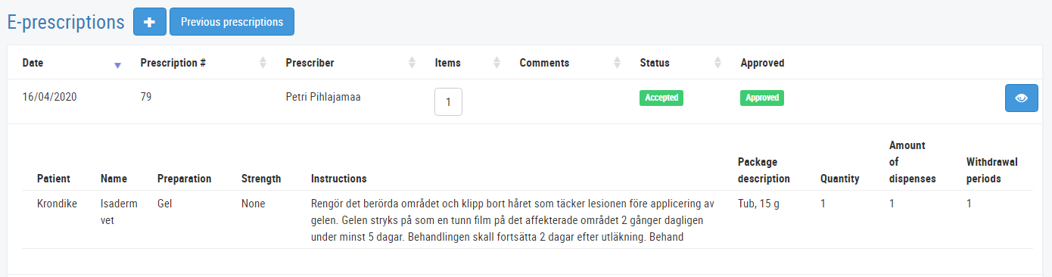This screenshot has height=277, width=1052.
Task: Select prescriber Petri Pihlajamaa cell
Action: coord(322,97)
